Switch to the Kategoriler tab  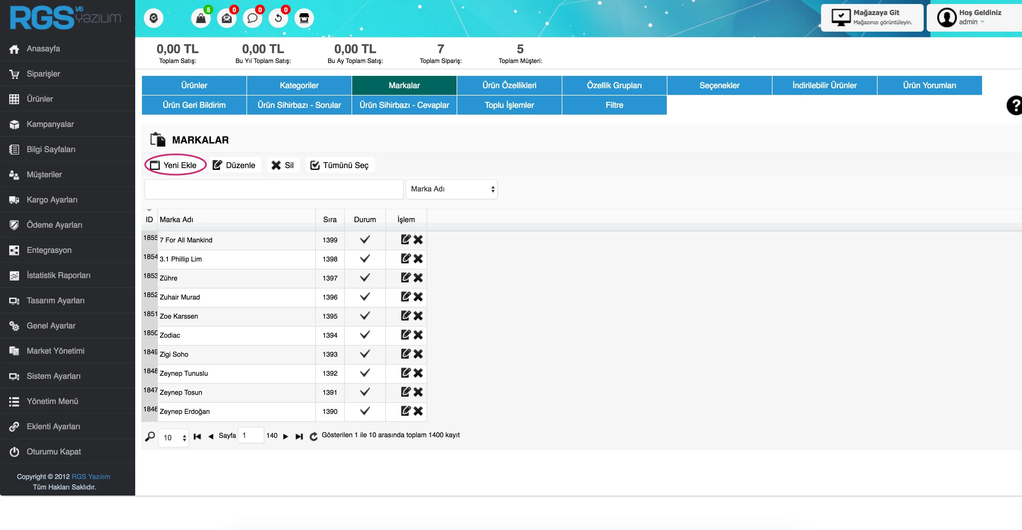coord(299,85)
